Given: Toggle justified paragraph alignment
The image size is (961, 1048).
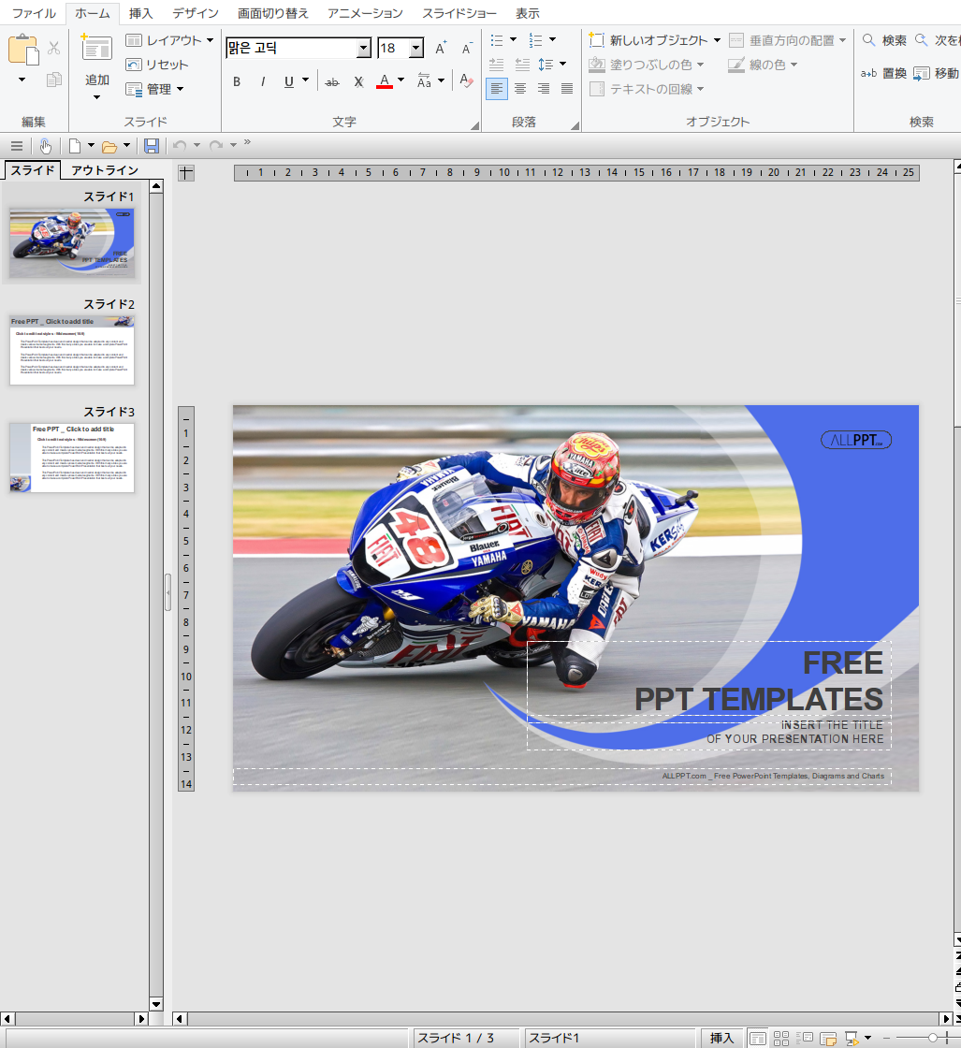Looking at the screenshot, I should tap(567, 88).
